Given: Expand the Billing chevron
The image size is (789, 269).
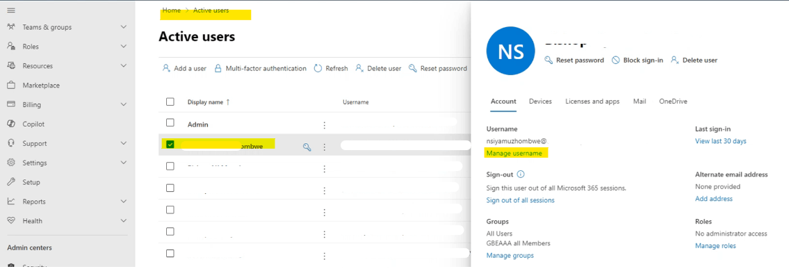Looking at the screenshot, I should (x=123, y=104).
